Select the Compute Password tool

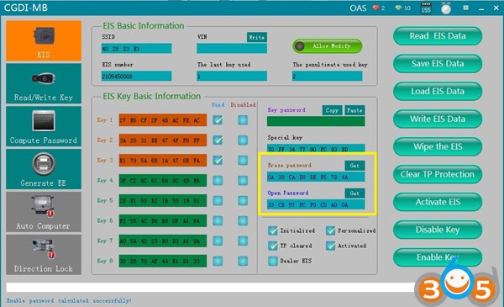44,126
